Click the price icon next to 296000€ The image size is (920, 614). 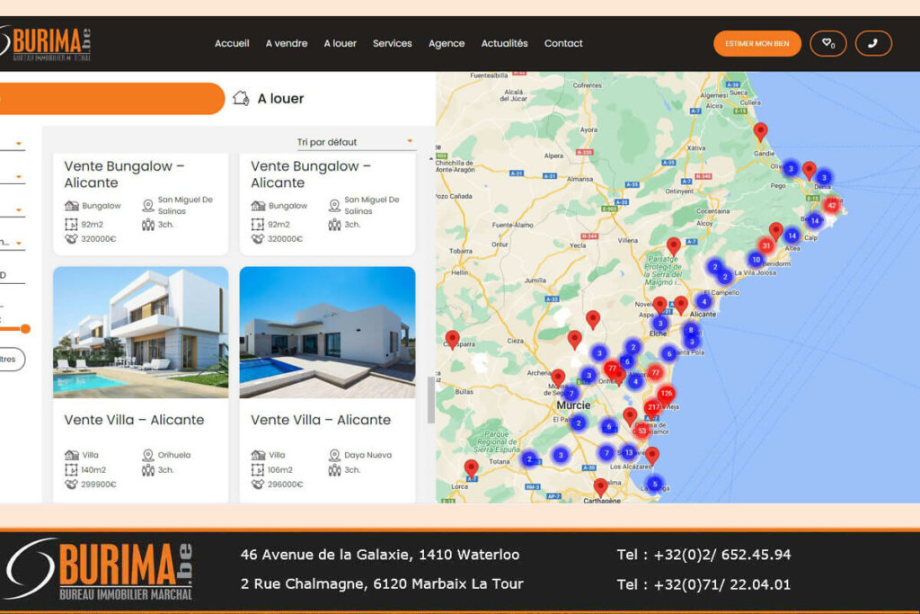(258, 485)
